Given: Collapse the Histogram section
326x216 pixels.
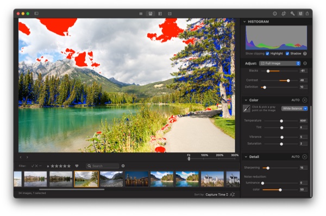Looking at the screenshot, I should pos(244,22).
